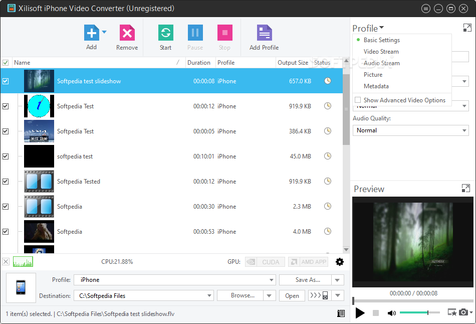Viewport: 476px width, 324px height.
Task: Select Basic Settings menu item
Action: (x=382, y=40)
